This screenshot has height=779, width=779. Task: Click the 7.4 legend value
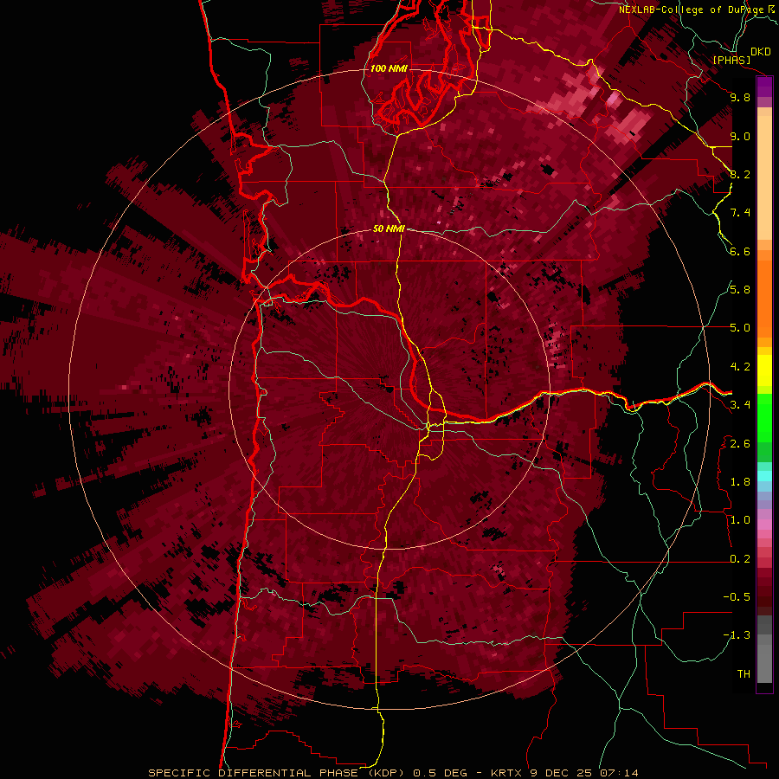point(740,213)
